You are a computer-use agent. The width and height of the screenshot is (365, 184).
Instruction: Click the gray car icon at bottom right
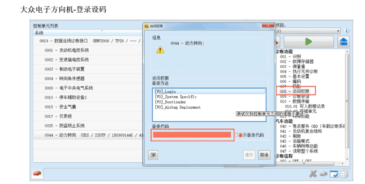pyautogui.click(x=323, y=174)
